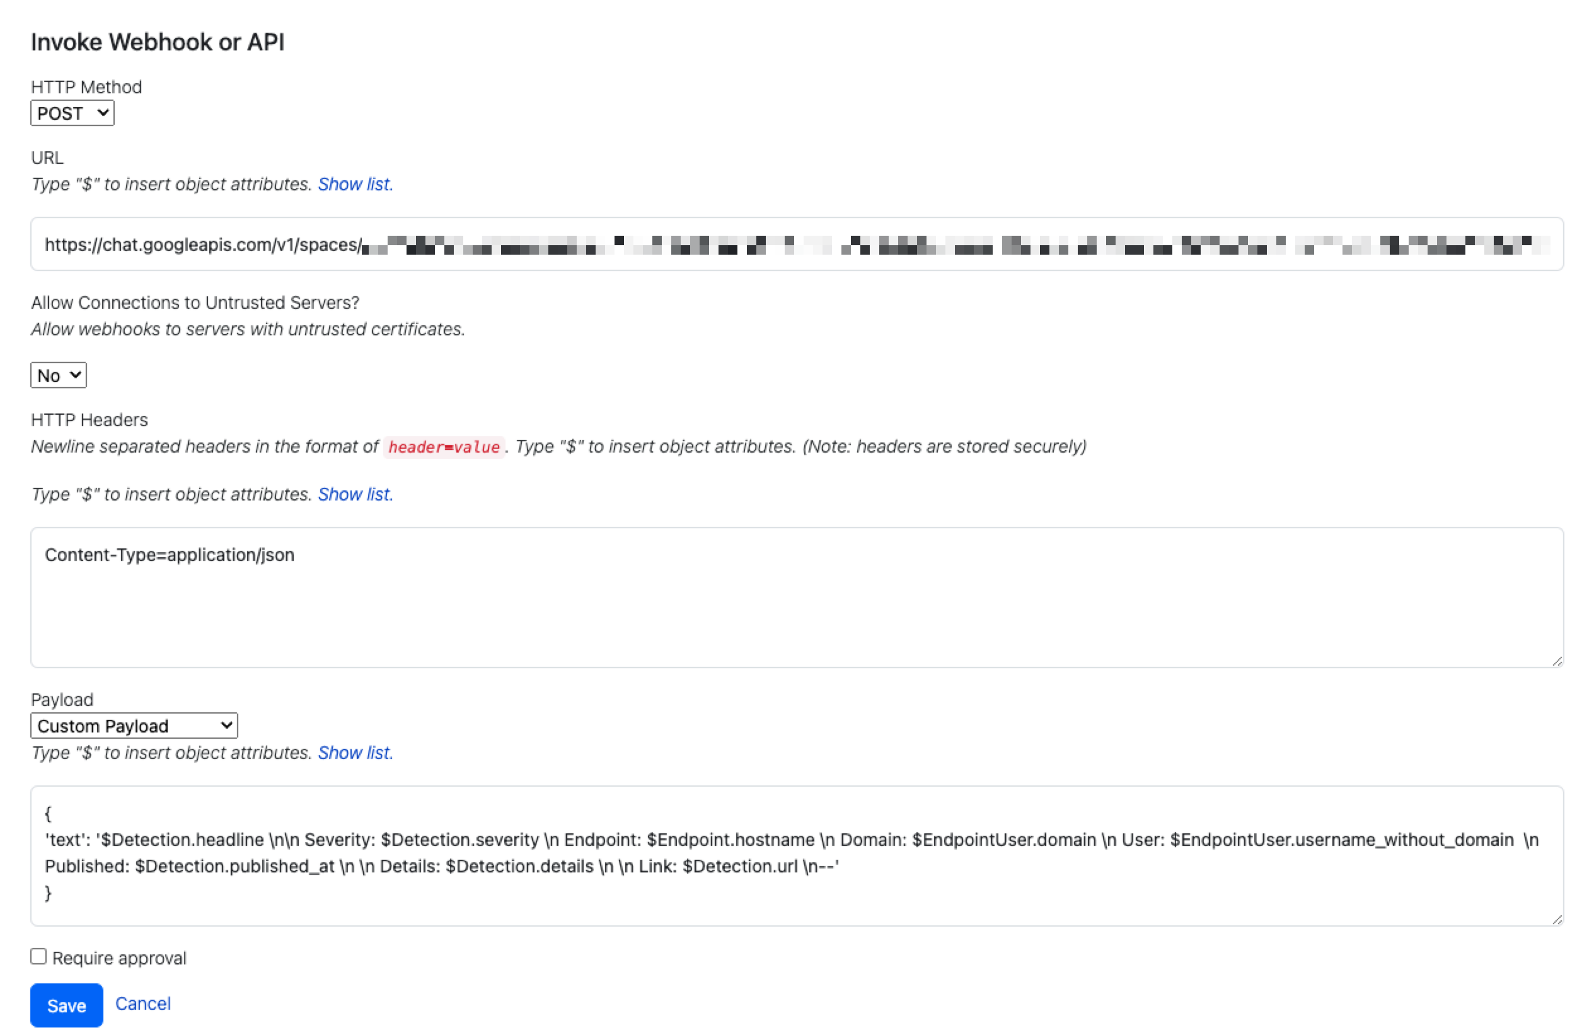Click the Invoke Webhook or API heading

[158, 42]
